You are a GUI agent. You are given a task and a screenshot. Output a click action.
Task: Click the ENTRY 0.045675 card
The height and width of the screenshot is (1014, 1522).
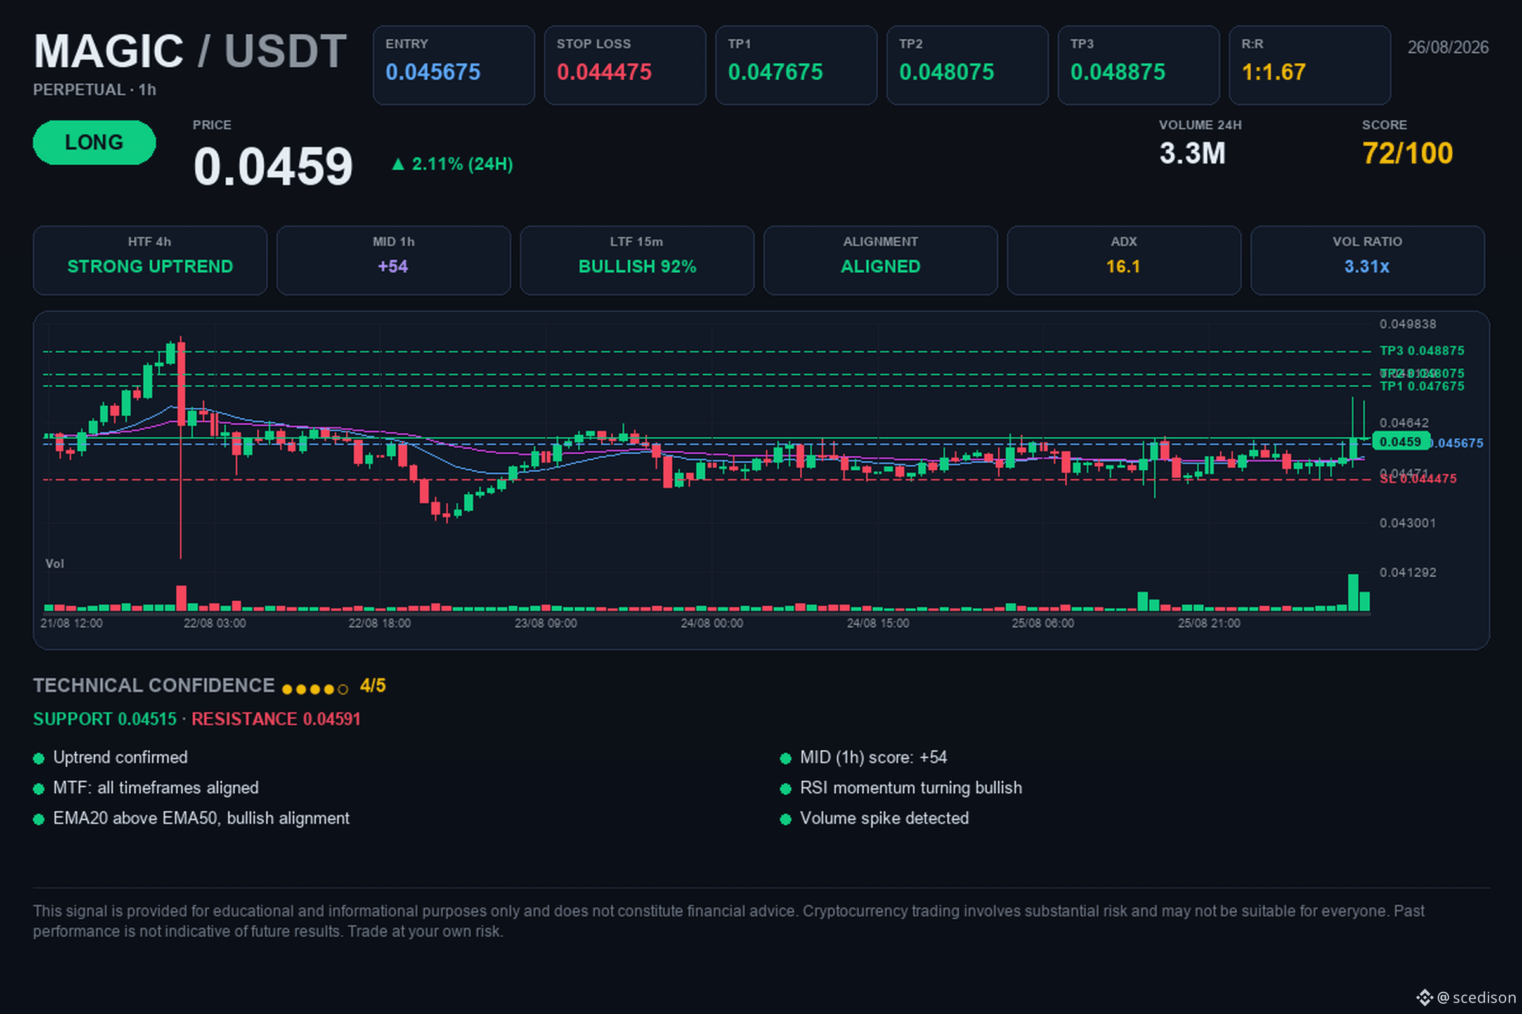click(453, 65)
